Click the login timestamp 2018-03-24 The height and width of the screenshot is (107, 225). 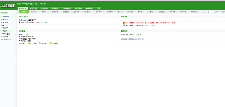coord(40,22)
